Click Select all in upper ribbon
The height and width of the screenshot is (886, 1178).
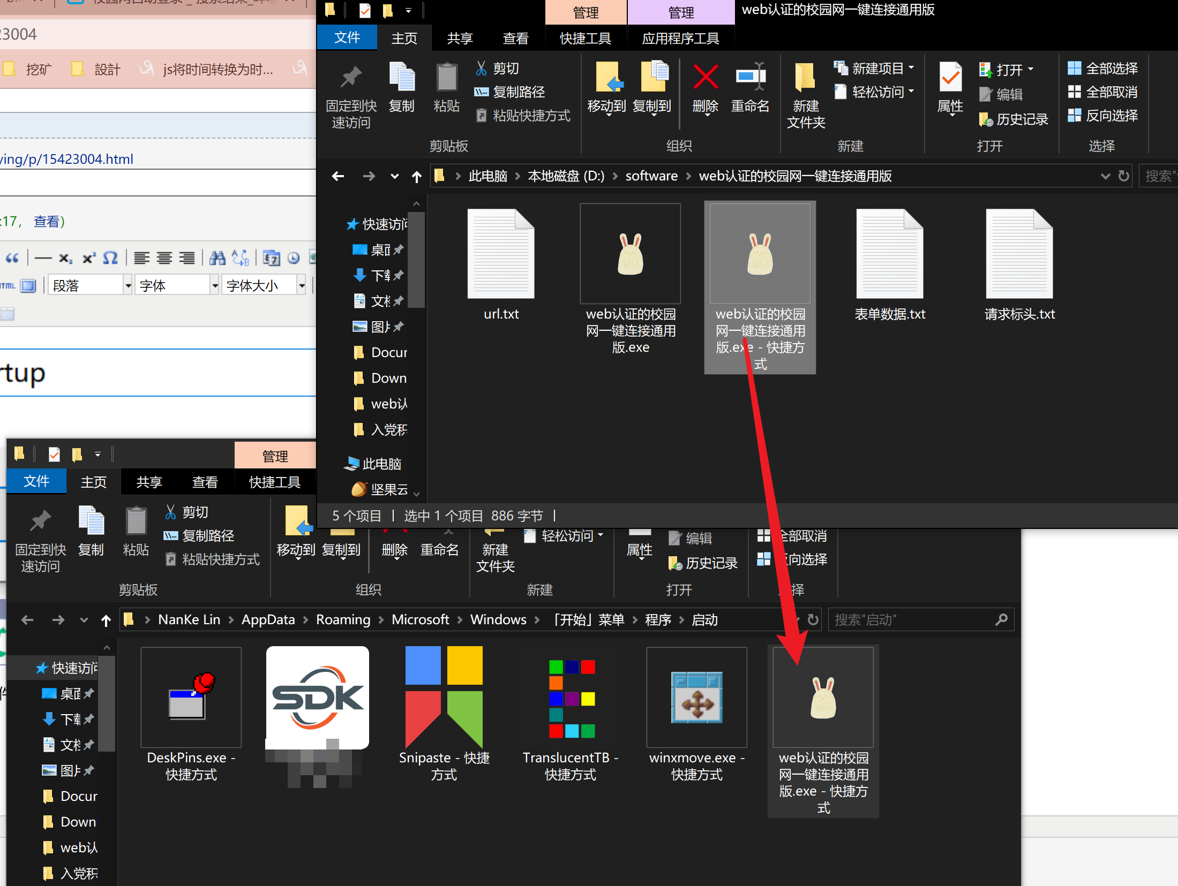point(1102,69)
